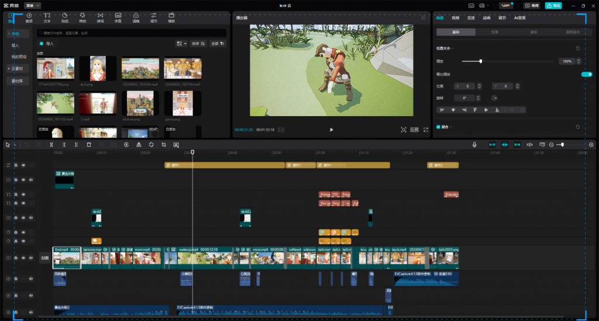Open fullscreen preview in the player
This screenshot has width=599, height=321.
pyautogui.click(x=426, y=130)
